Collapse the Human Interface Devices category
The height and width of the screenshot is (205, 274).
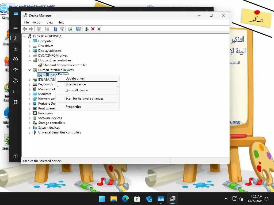coord(29,70)
